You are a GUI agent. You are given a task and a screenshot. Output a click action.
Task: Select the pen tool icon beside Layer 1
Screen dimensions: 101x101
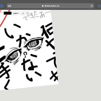(23, 13)
